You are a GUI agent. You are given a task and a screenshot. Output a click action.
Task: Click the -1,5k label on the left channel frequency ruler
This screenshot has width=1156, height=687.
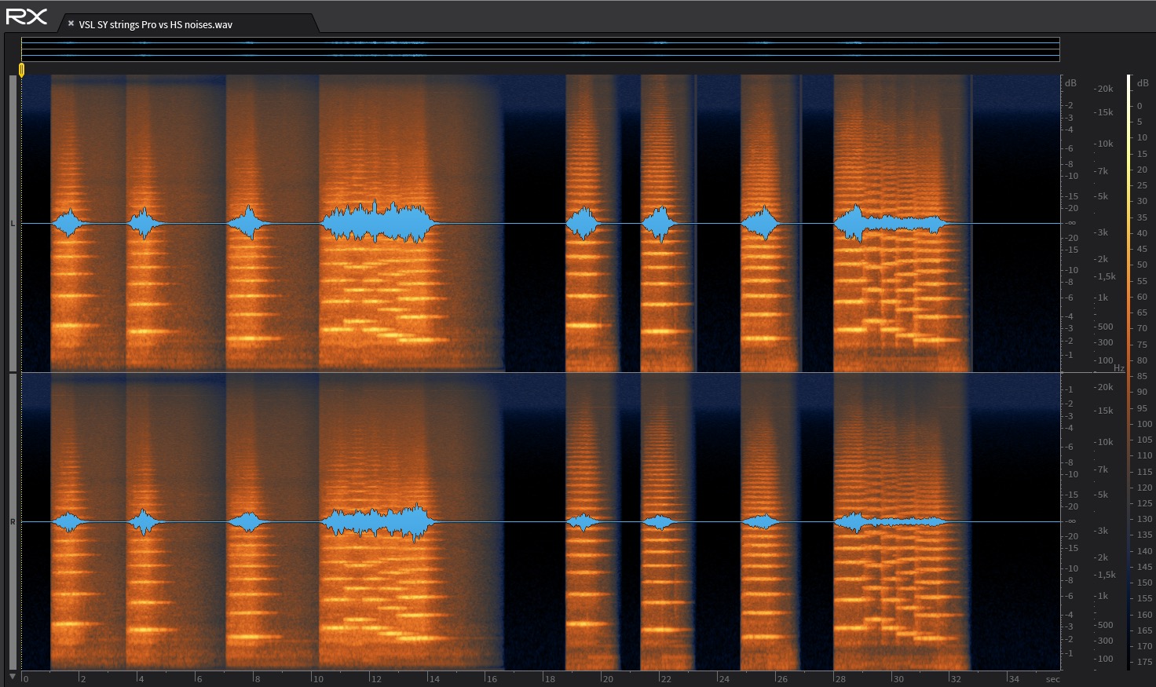[1106, 276]
